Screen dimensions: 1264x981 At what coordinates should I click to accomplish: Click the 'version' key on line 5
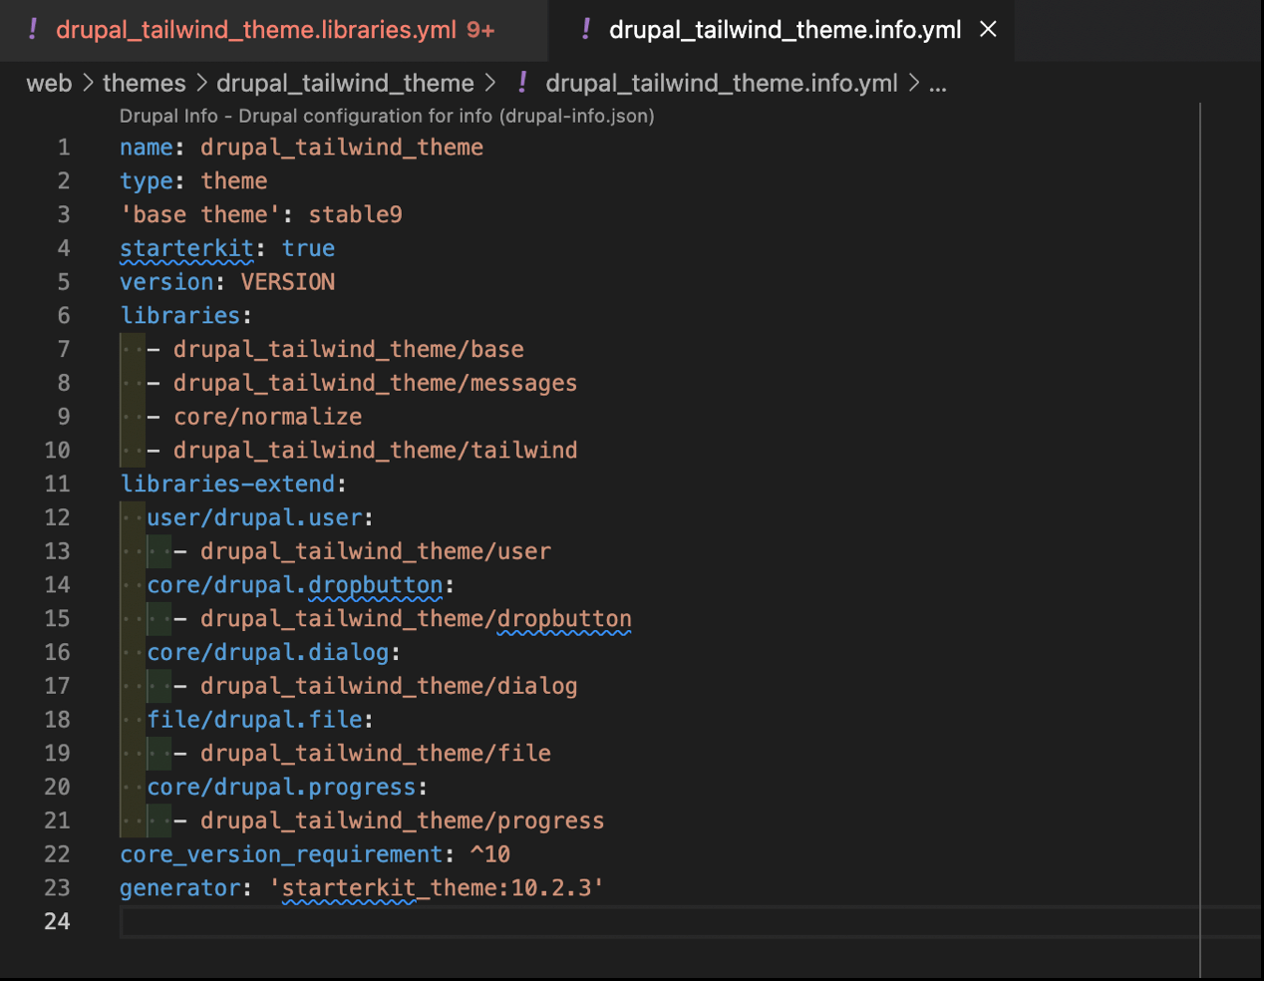[166, 282]
